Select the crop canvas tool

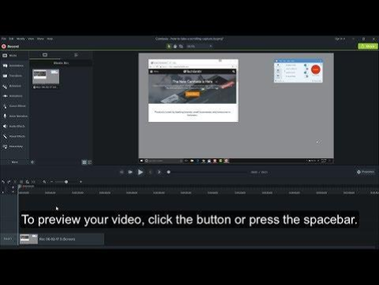(x=181, y=46)
